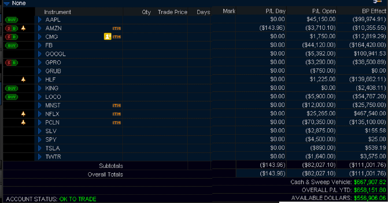The width and height of the screenshot is (388, 203).
Task: Click the bell icon beside NFLX
Action: 24,114
